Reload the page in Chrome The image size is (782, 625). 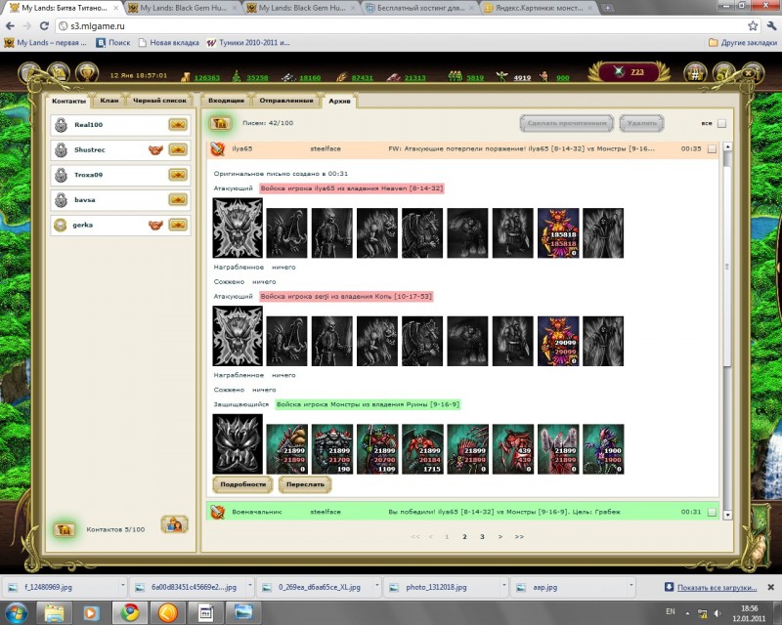point(44,26)
